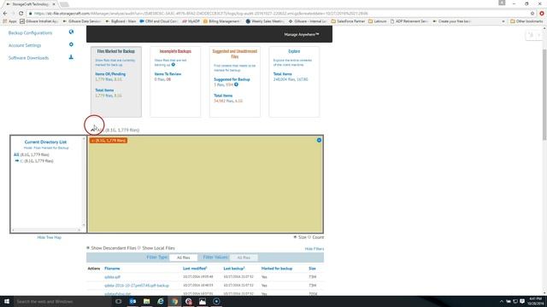Bookmark this page with the star icon
This screenshot has height=307, width=547.
(532, 14)
